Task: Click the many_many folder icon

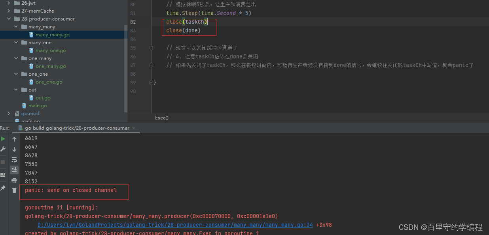Action: 24,27
